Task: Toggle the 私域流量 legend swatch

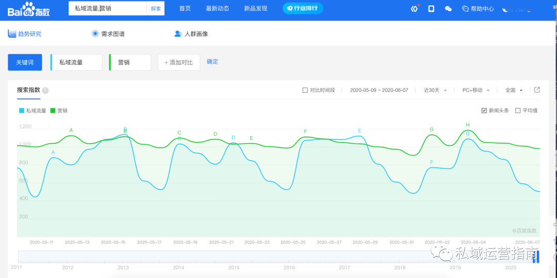Action: click(x=22, y=111)
